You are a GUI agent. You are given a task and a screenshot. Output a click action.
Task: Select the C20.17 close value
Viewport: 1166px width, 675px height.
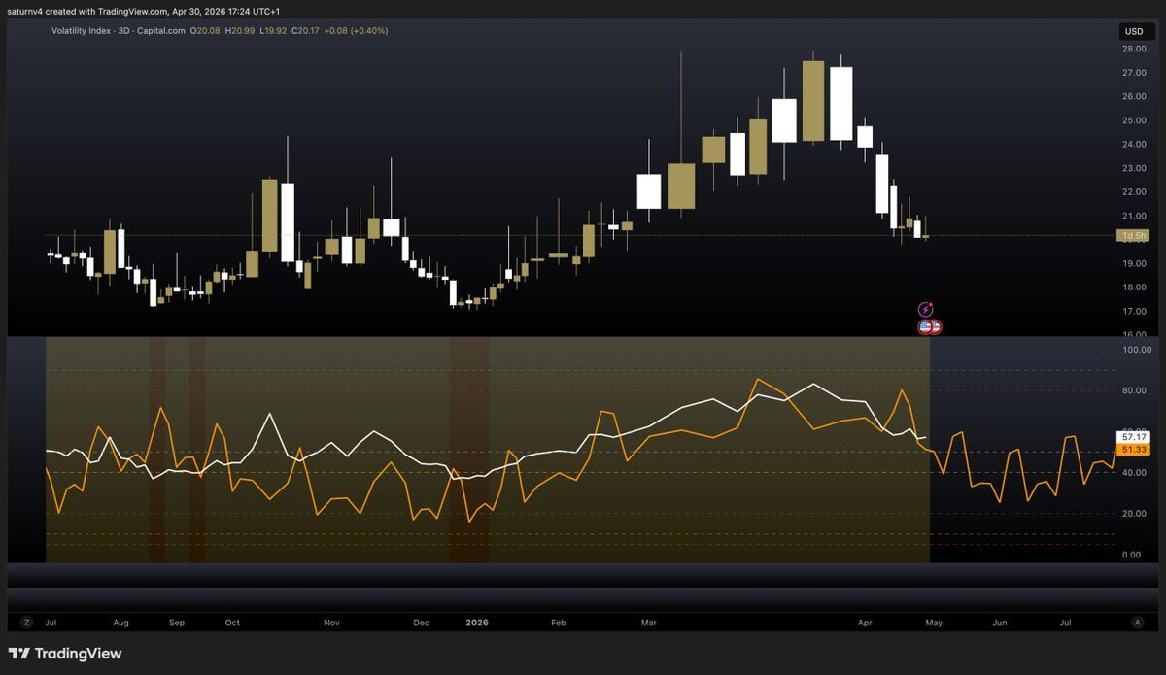click(306, 31)
